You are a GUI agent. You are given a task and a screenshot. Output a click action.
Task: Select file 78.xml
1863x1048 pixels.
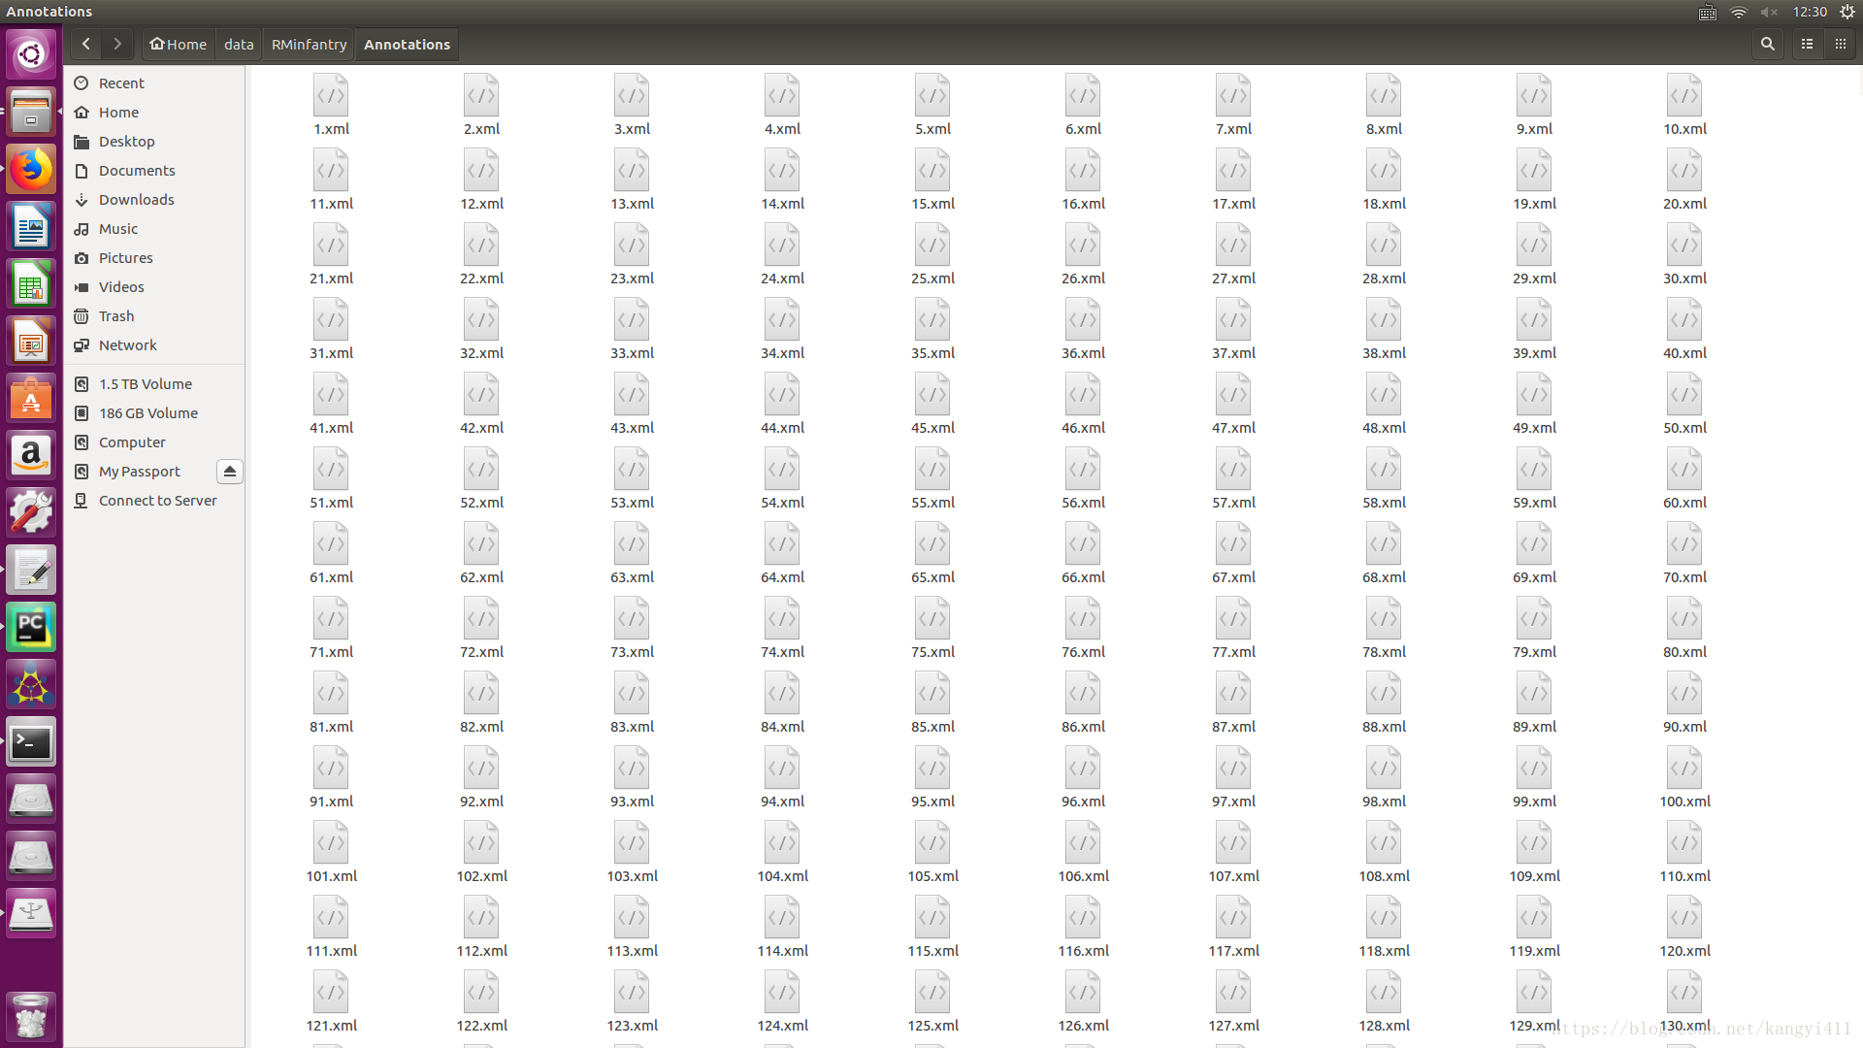coord(1384,628)
